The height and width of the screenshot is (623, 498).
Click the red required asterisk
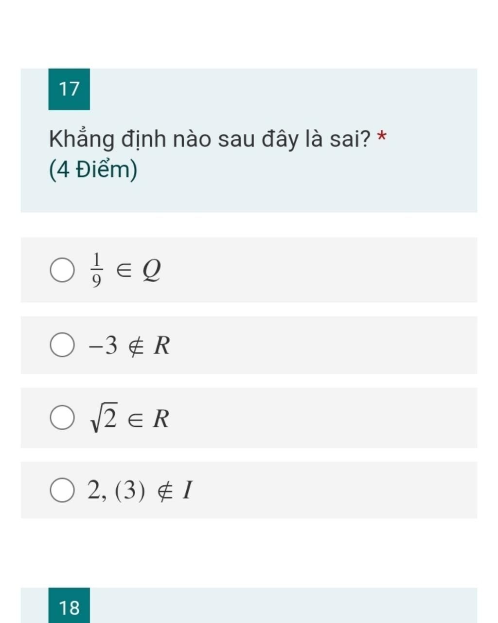point(382,136)
